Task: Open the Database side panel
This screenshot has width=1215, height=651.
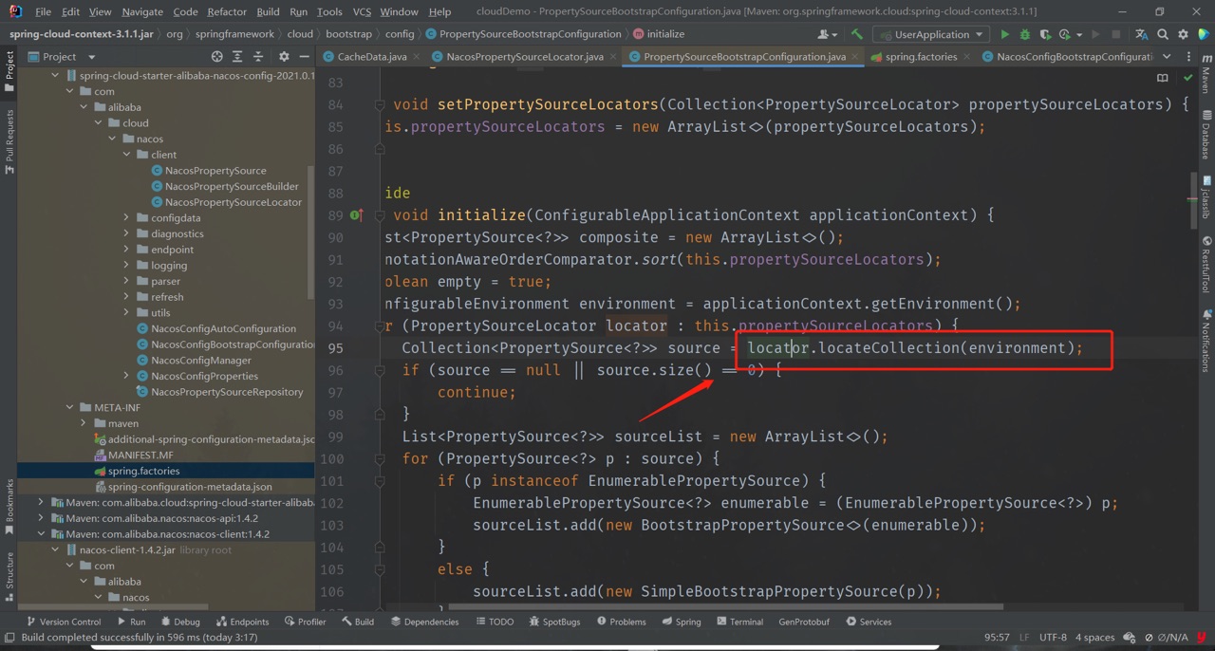Action: pyautogui.click(x=1206, y=135)
